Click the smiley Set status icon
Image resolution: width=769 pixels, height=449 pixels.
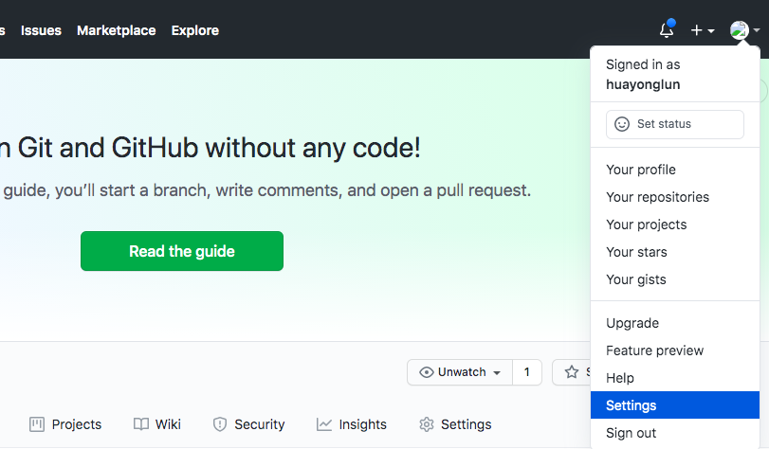click(x=622, y=124)
